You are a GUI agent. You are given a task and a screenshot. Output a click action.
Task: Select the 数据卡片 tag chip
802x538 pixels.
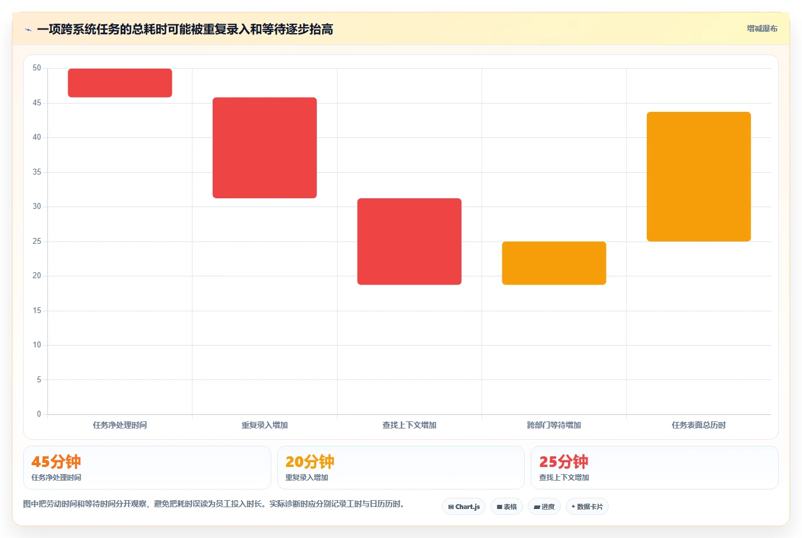587,507
